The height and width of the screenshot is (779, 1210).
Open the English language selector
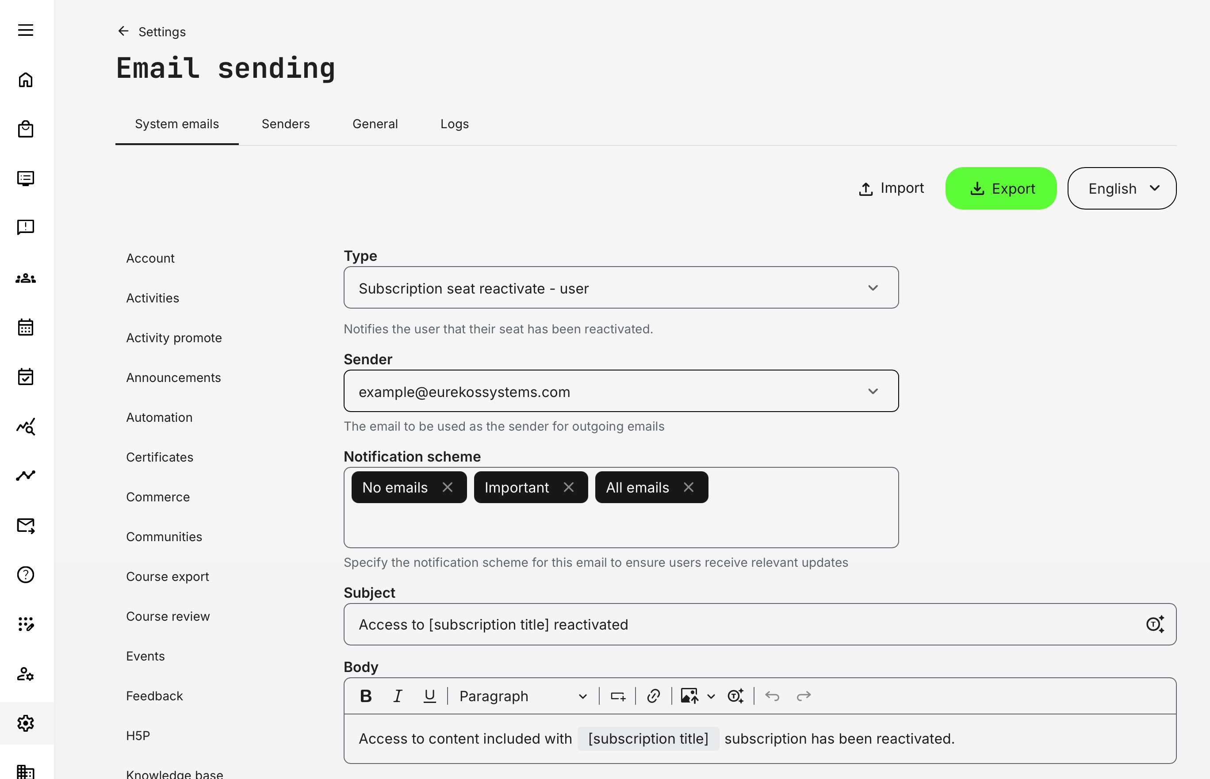[1122, 188]
